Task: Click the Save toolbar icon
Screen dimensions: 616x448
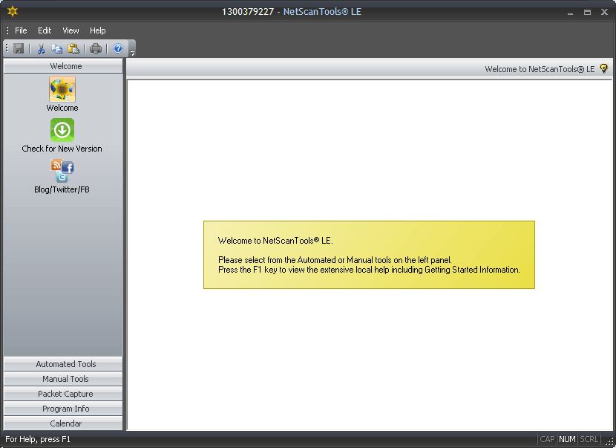Action: (19, 48)
